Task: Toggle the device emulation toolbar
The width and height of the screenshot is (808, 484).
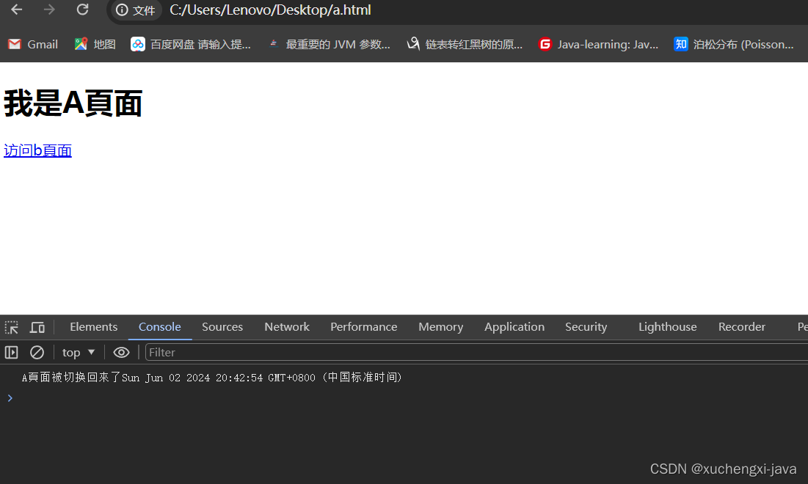Action: tap(37, 326)
